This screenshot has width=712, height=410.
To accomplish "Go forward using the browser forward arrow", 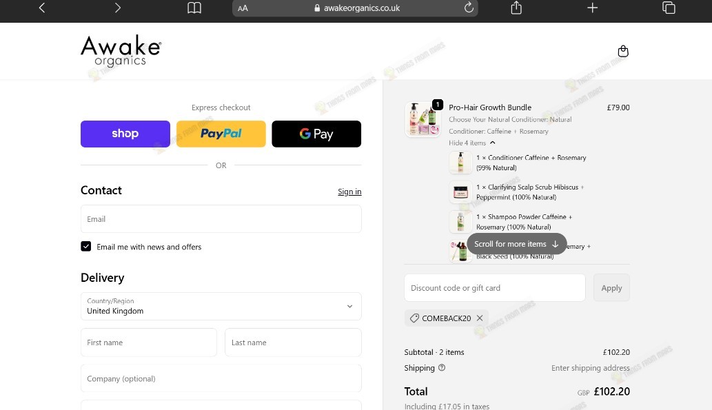I will coord(118,8).
